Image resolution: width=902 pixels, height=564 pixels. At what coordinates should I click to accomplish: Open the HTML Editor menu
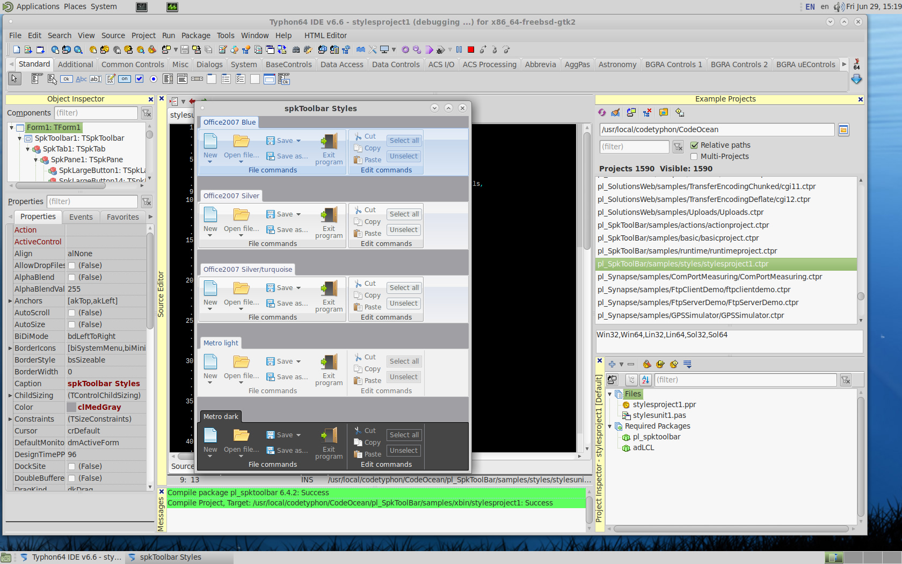coord(325,35)
